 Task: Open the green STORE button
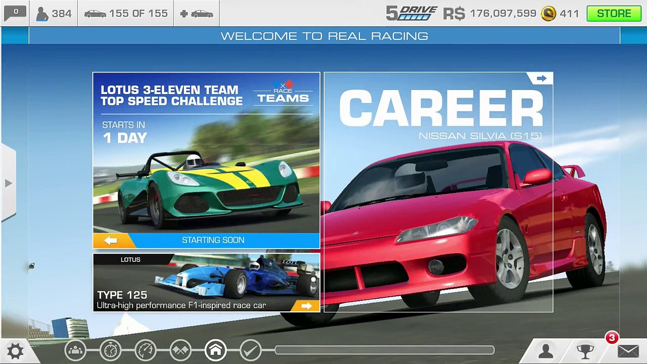click(x=614, y=14)
